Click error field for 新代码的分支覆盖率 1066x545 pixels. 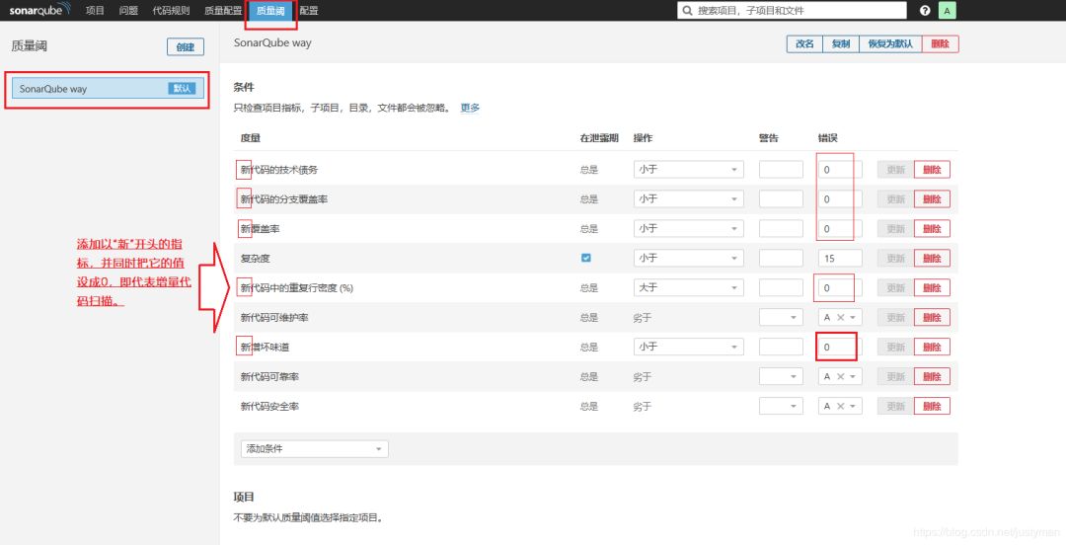click(x=840, y=199)
